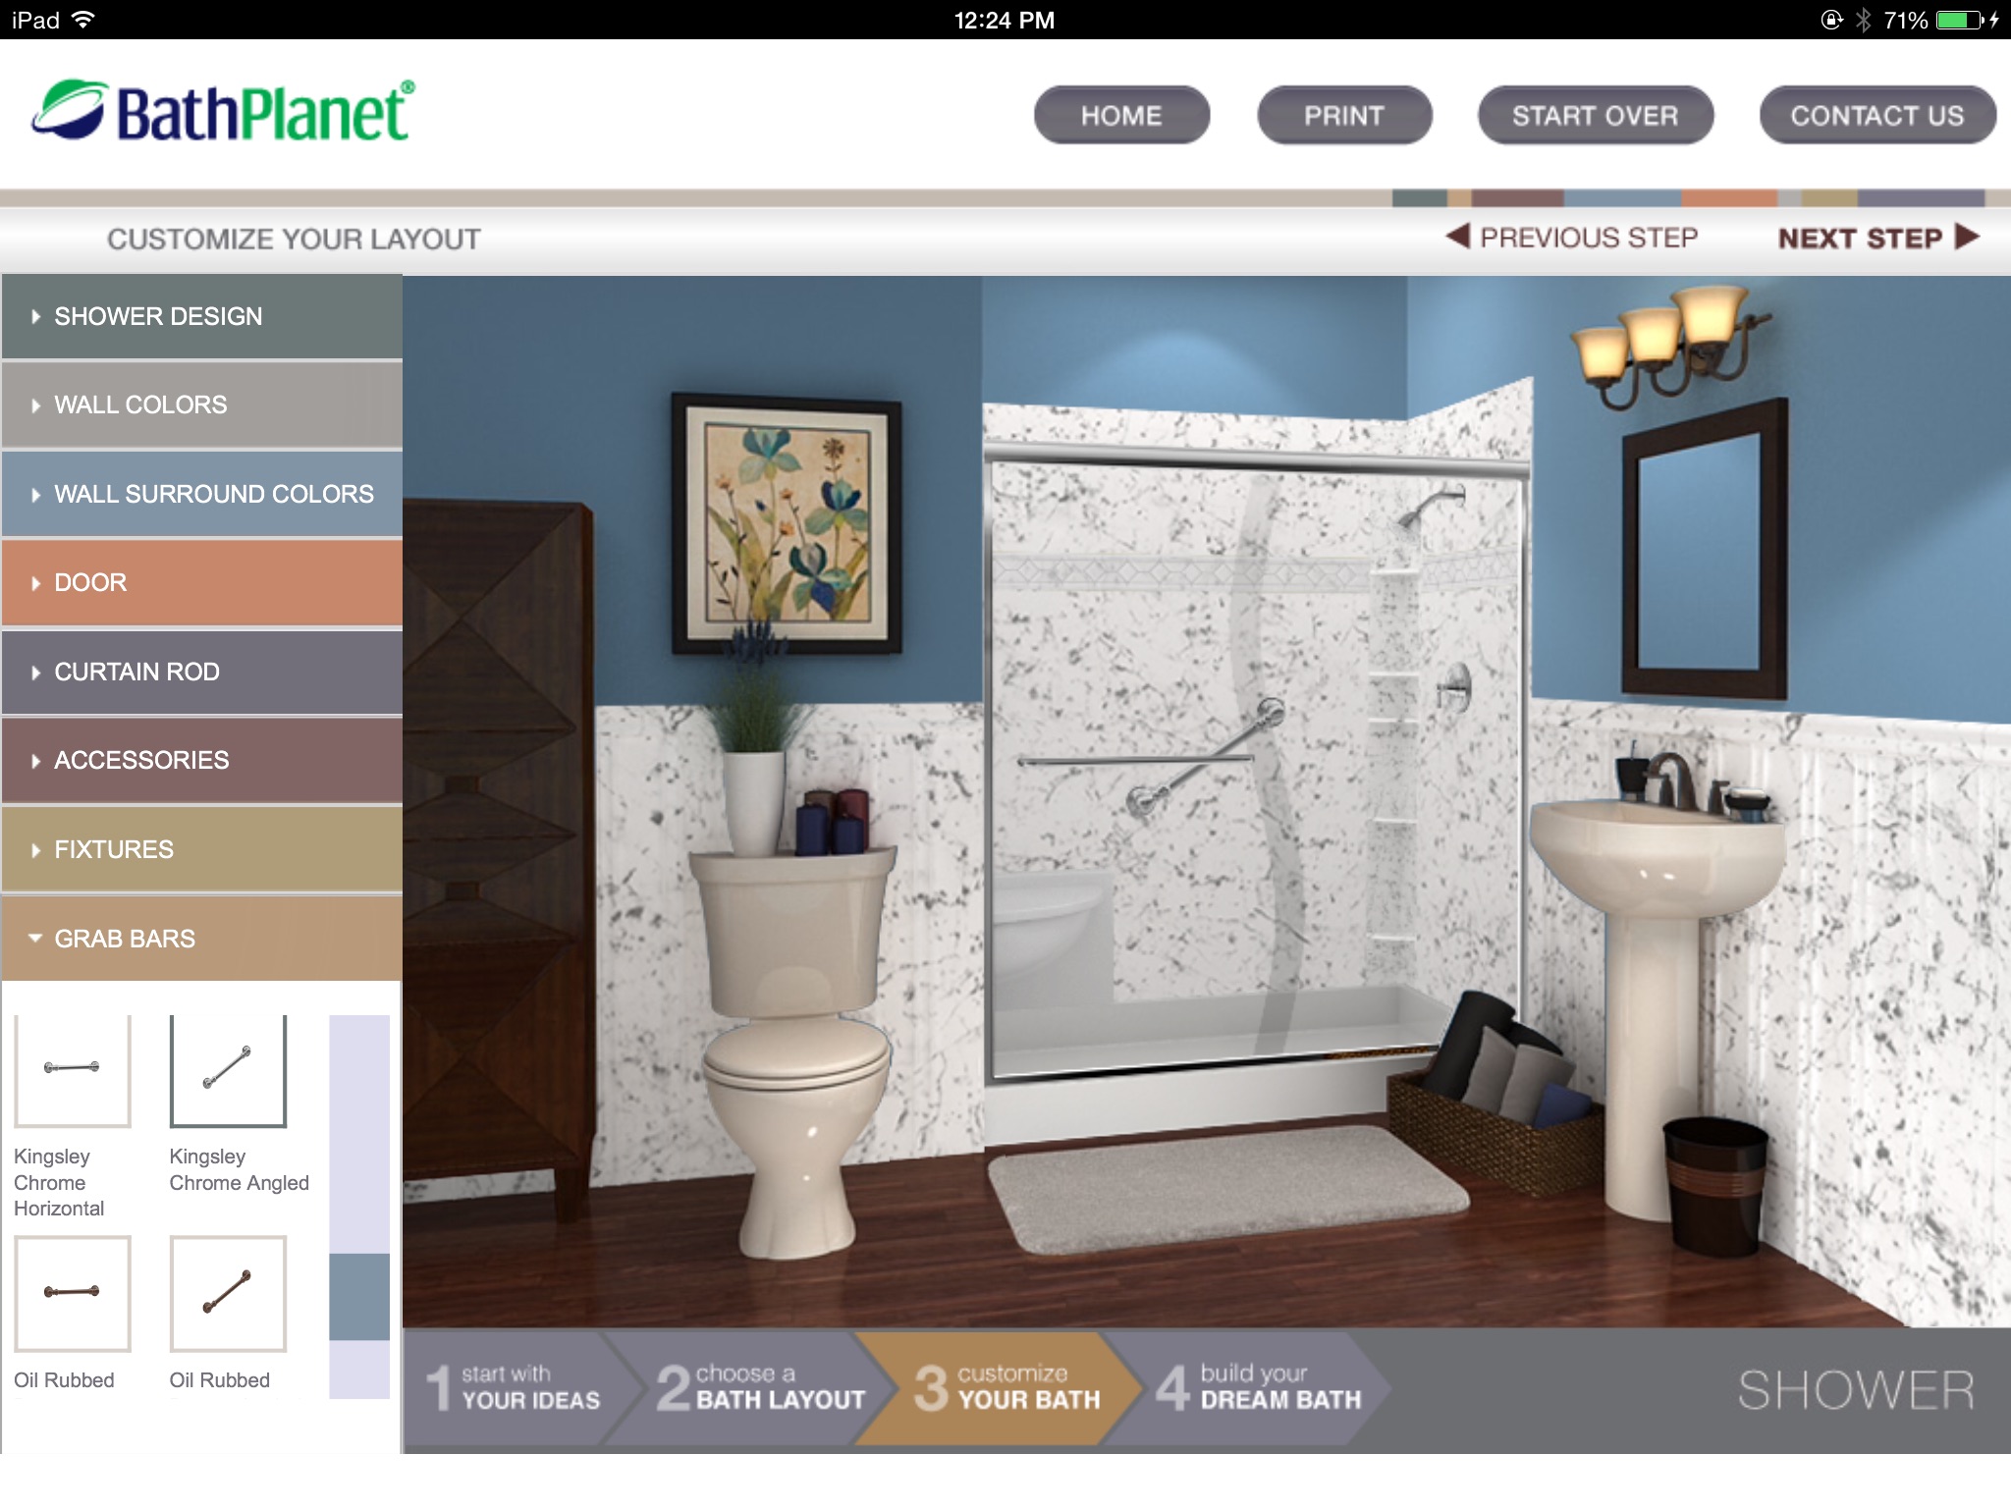Select Kingsley Chrome Horizontal grab bar

(x=75, y=1071)
